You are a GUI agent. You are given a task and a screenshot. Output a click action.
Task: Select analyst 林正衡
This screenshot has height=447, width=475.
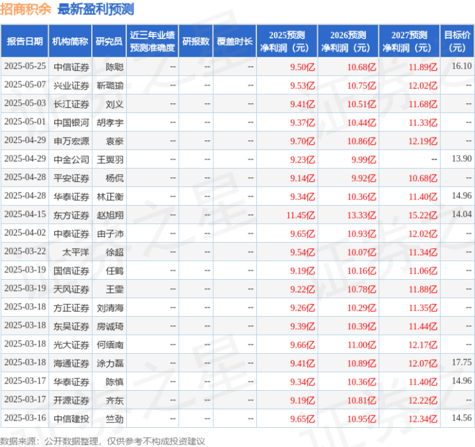pos(110,196)
